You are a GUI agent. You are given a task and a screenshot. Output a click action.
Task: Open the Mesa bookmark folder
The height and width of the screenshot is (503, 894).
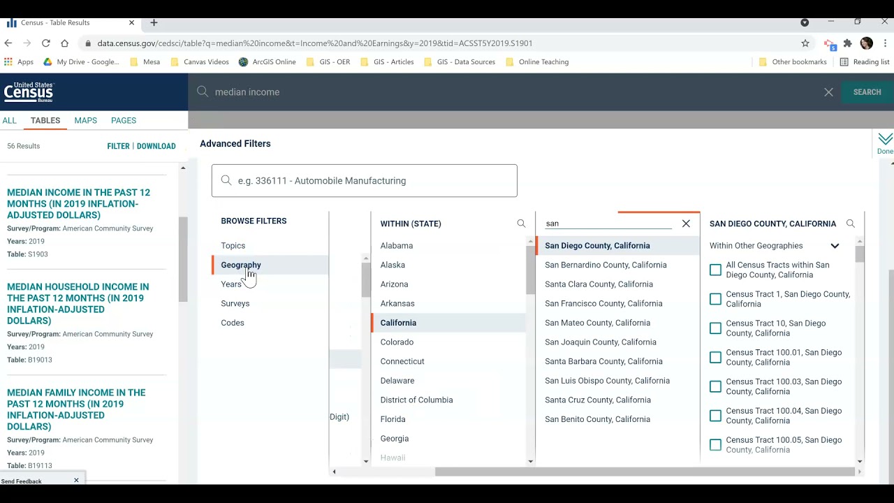tap(145, 61)
